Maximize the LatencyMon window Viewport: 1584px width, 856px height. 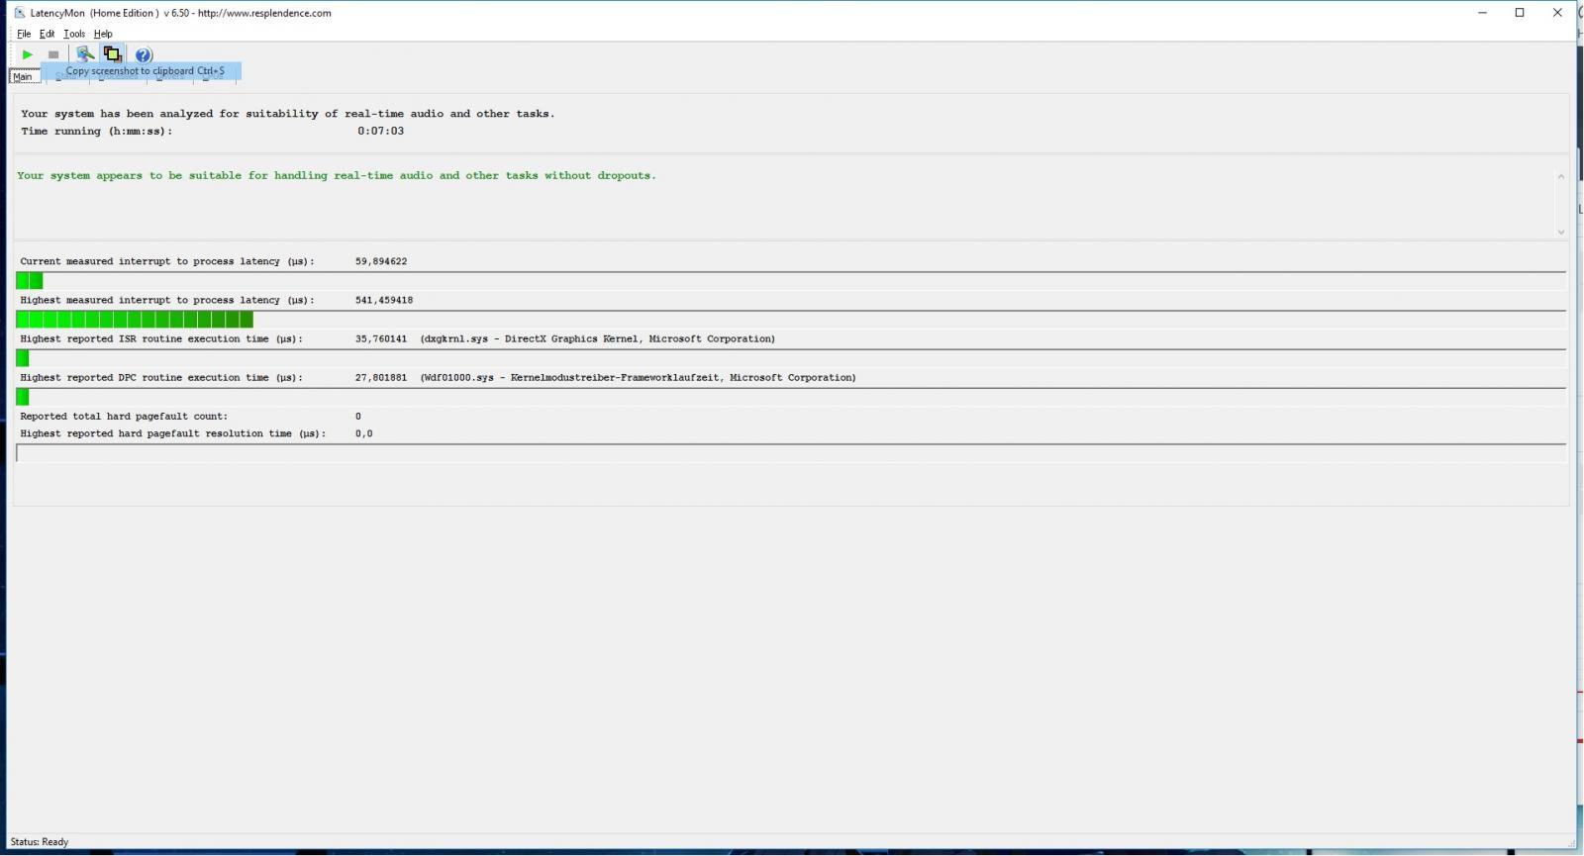[x=1520, y=13]
